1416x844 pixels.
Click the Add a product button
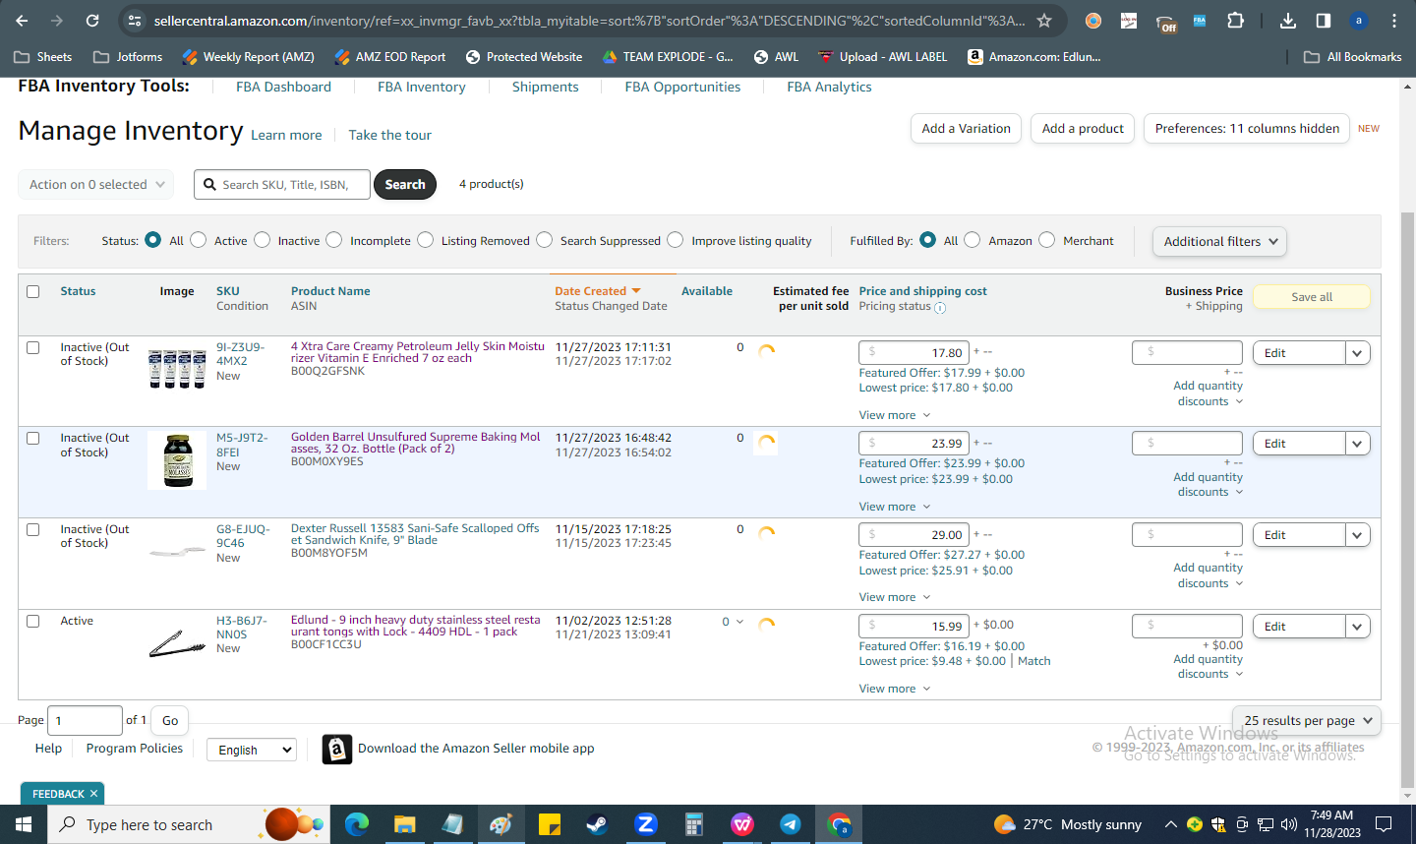1083,129
